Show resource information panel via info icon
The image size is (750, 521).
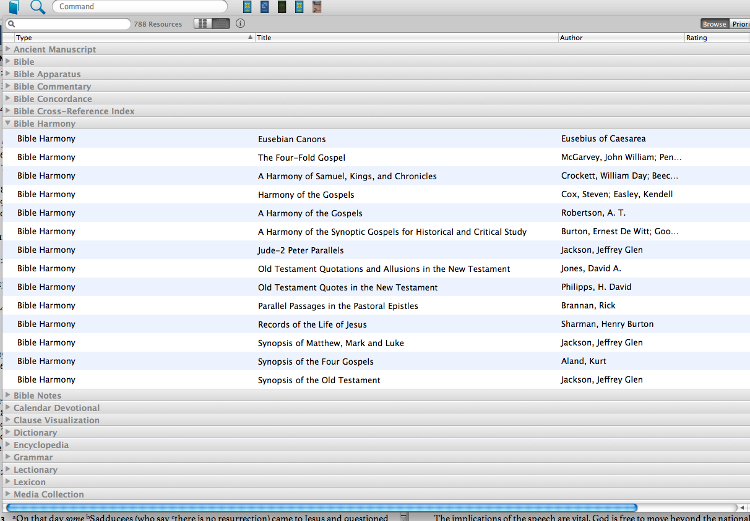[x=241, y=23]
